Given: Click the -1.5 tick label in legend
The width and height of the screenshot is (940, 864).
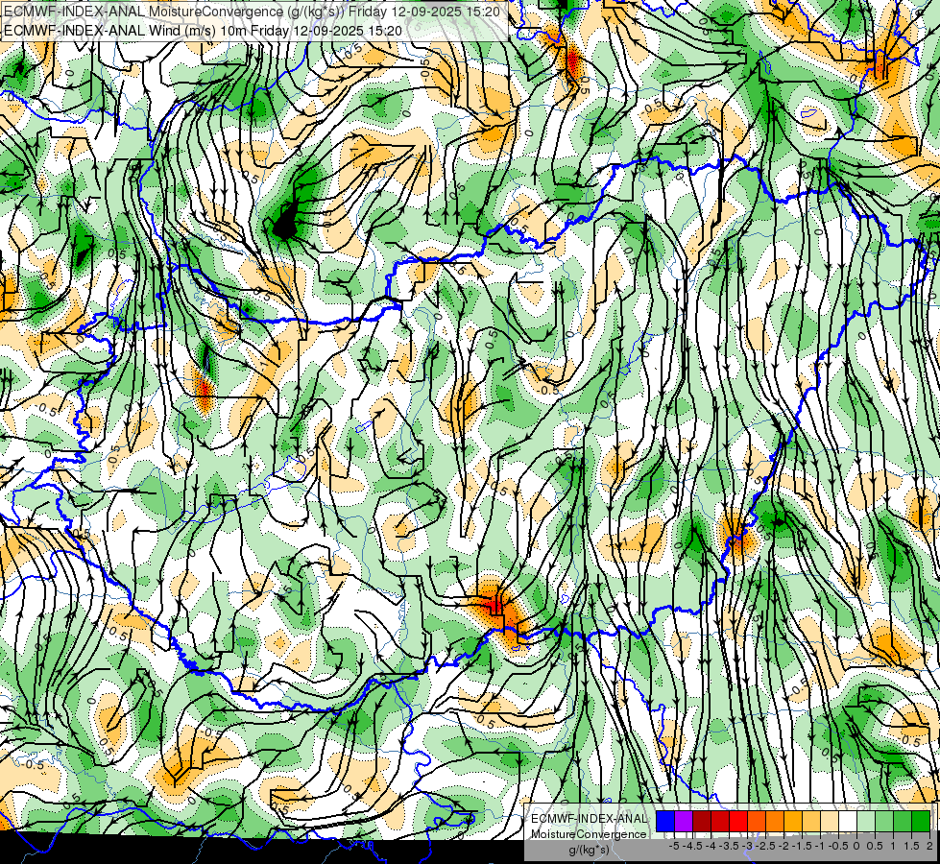Looking at the screenshot, I should click(802, 846).
